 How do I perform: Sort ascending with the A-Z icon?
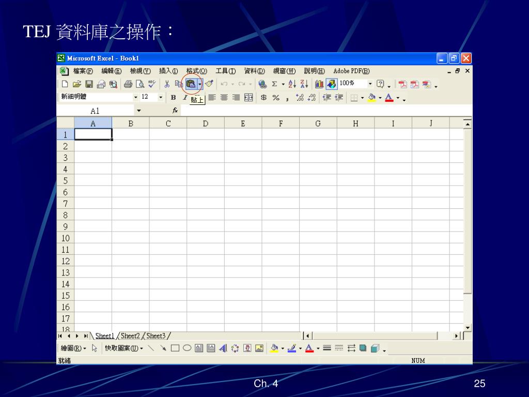(292, 84)
